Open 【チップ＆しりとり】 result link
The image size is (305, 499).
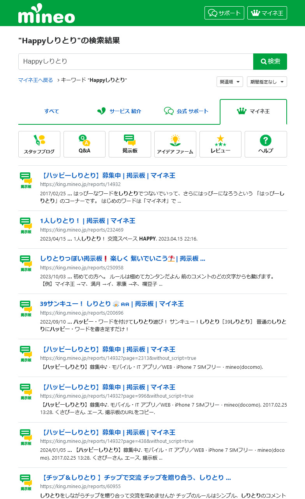click(136, 478)
